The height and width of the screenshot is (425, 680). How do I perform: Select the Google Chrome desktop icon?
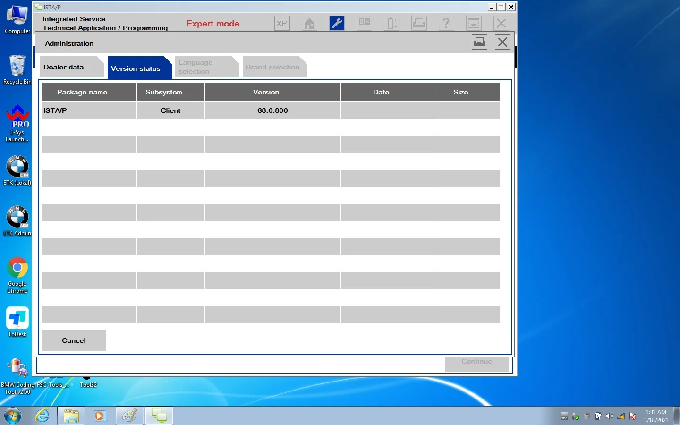point(17,275)
